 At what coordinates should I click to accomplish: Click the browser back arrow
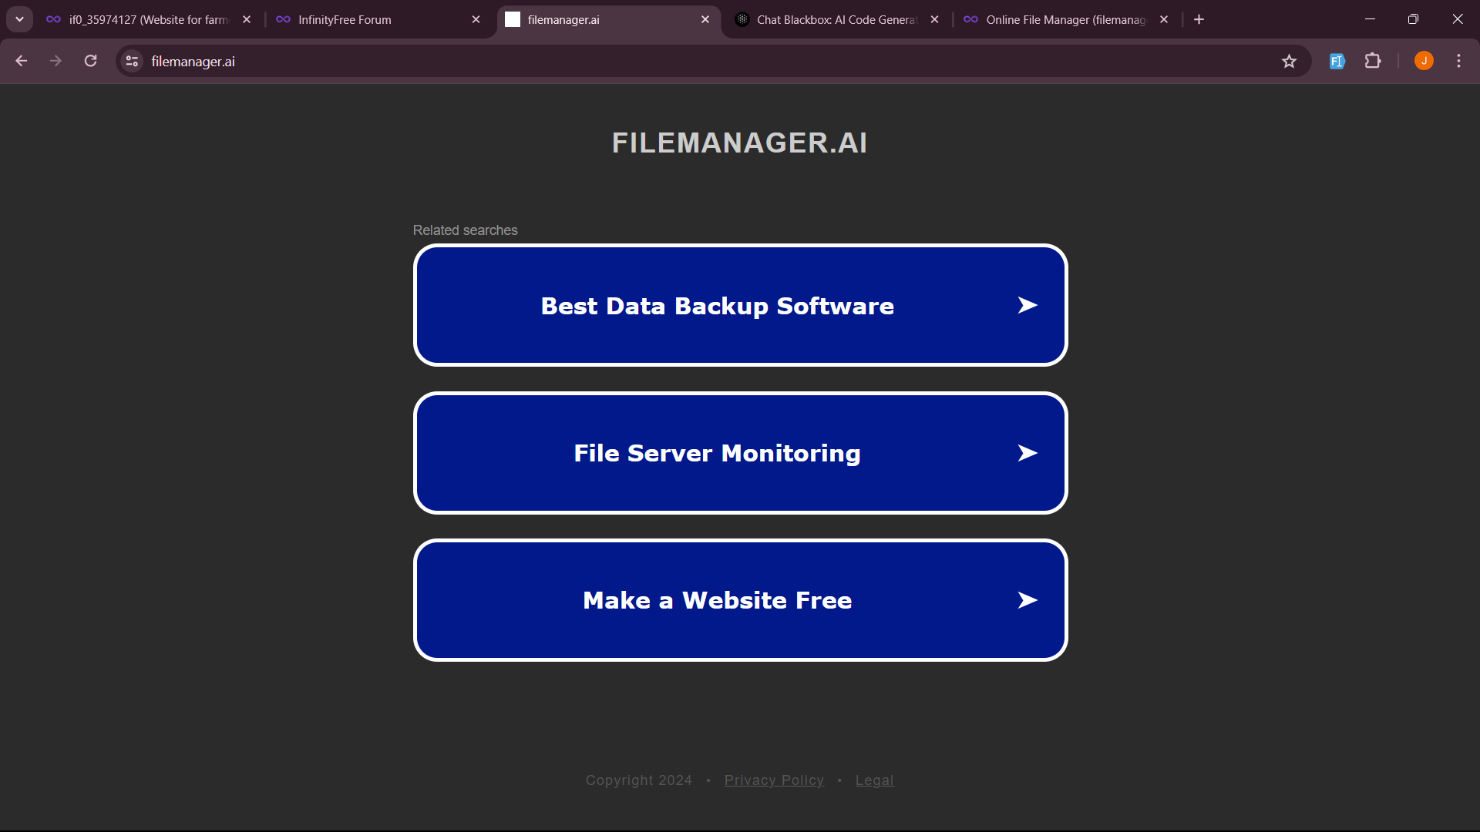(x=21, y=61)
